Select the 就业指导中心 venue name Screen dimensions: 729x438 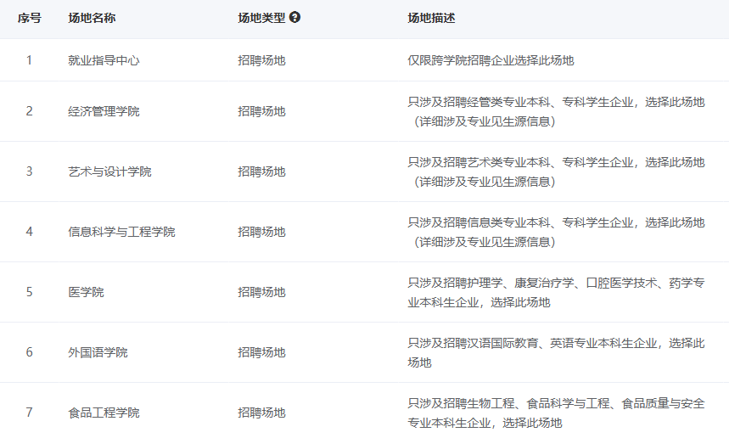coord(104,60)
